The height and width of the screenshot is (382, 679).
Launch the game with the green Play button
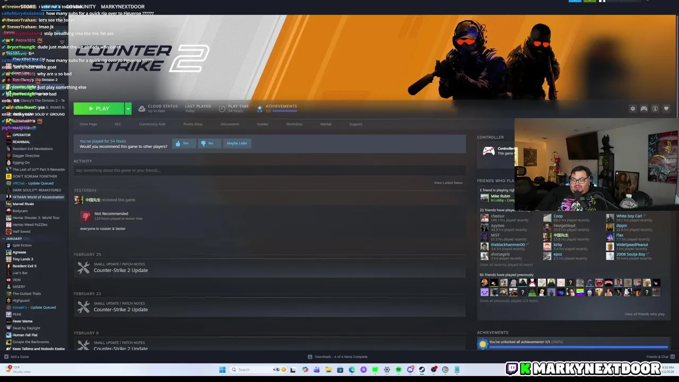(99, 109)
